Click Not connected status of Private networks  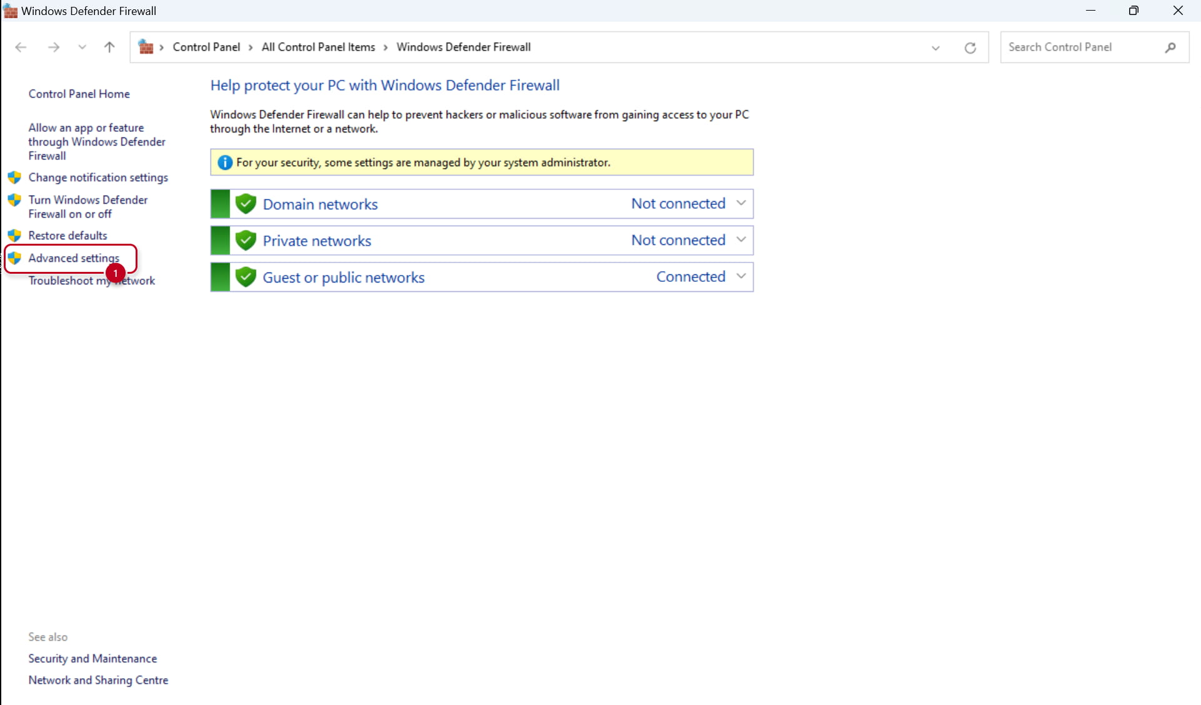click(678, 240)
